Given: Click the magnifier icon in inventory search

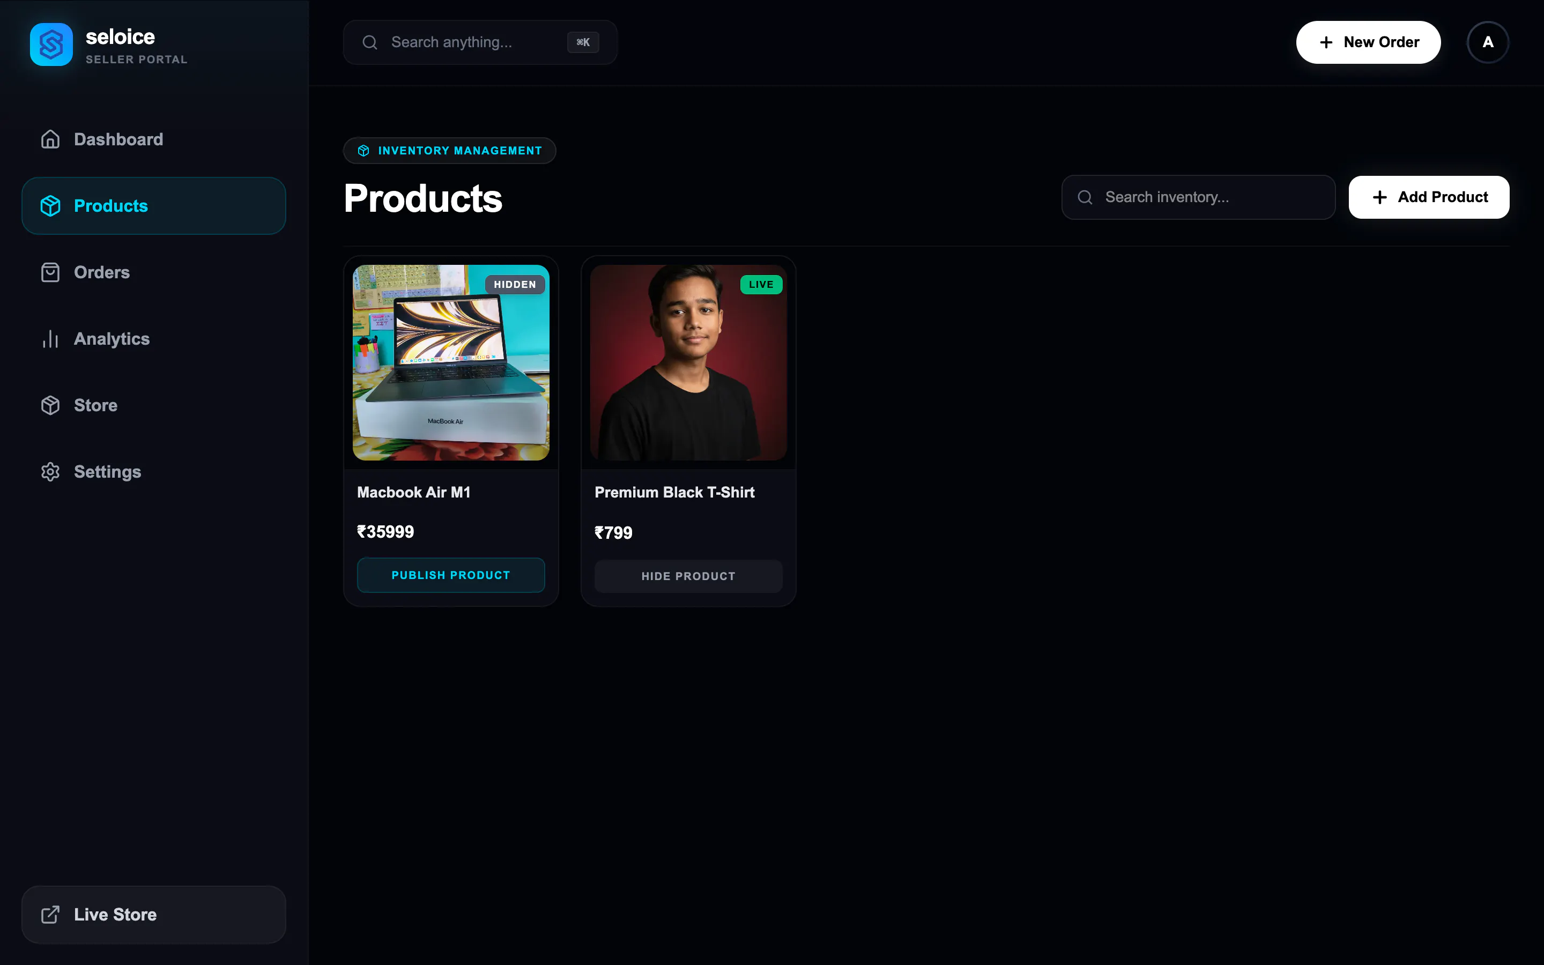Looking at the screenshot, I should click(1085, 197).
